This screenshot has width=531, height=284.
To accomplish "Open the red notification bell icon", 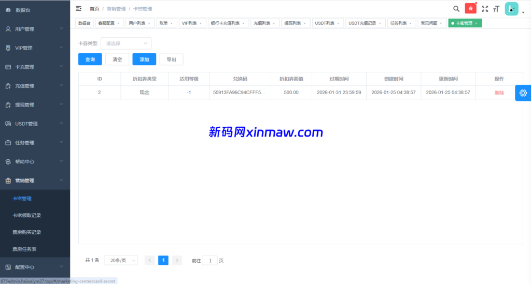I will click(x=470, y=8).
